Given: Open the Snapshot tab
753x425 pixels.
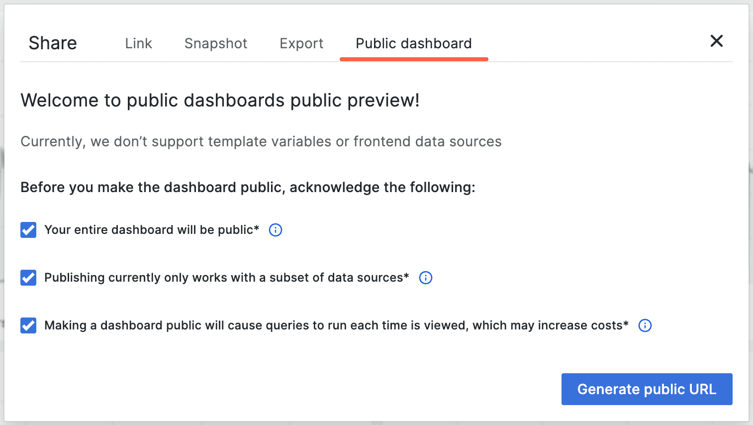Looking at the screenshot, I should coord(215,43).
